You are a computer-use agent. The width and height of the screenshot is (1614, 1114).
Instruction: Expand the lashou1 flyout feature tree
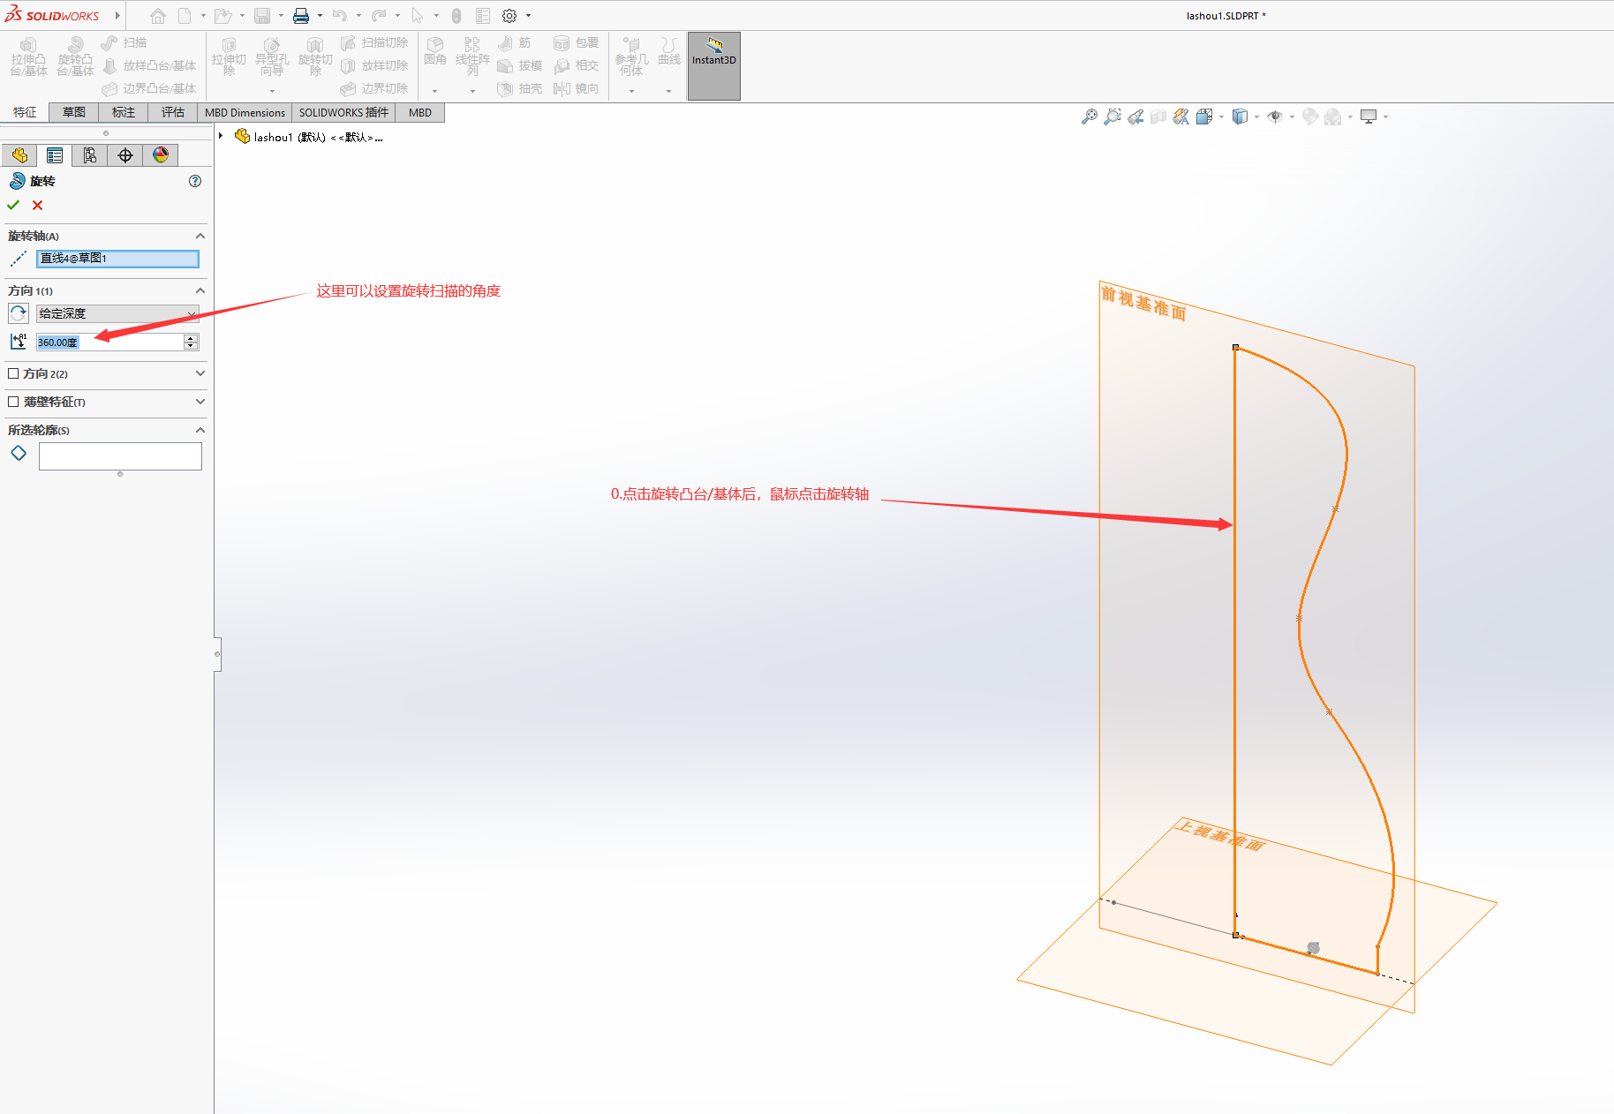point(221,136)
